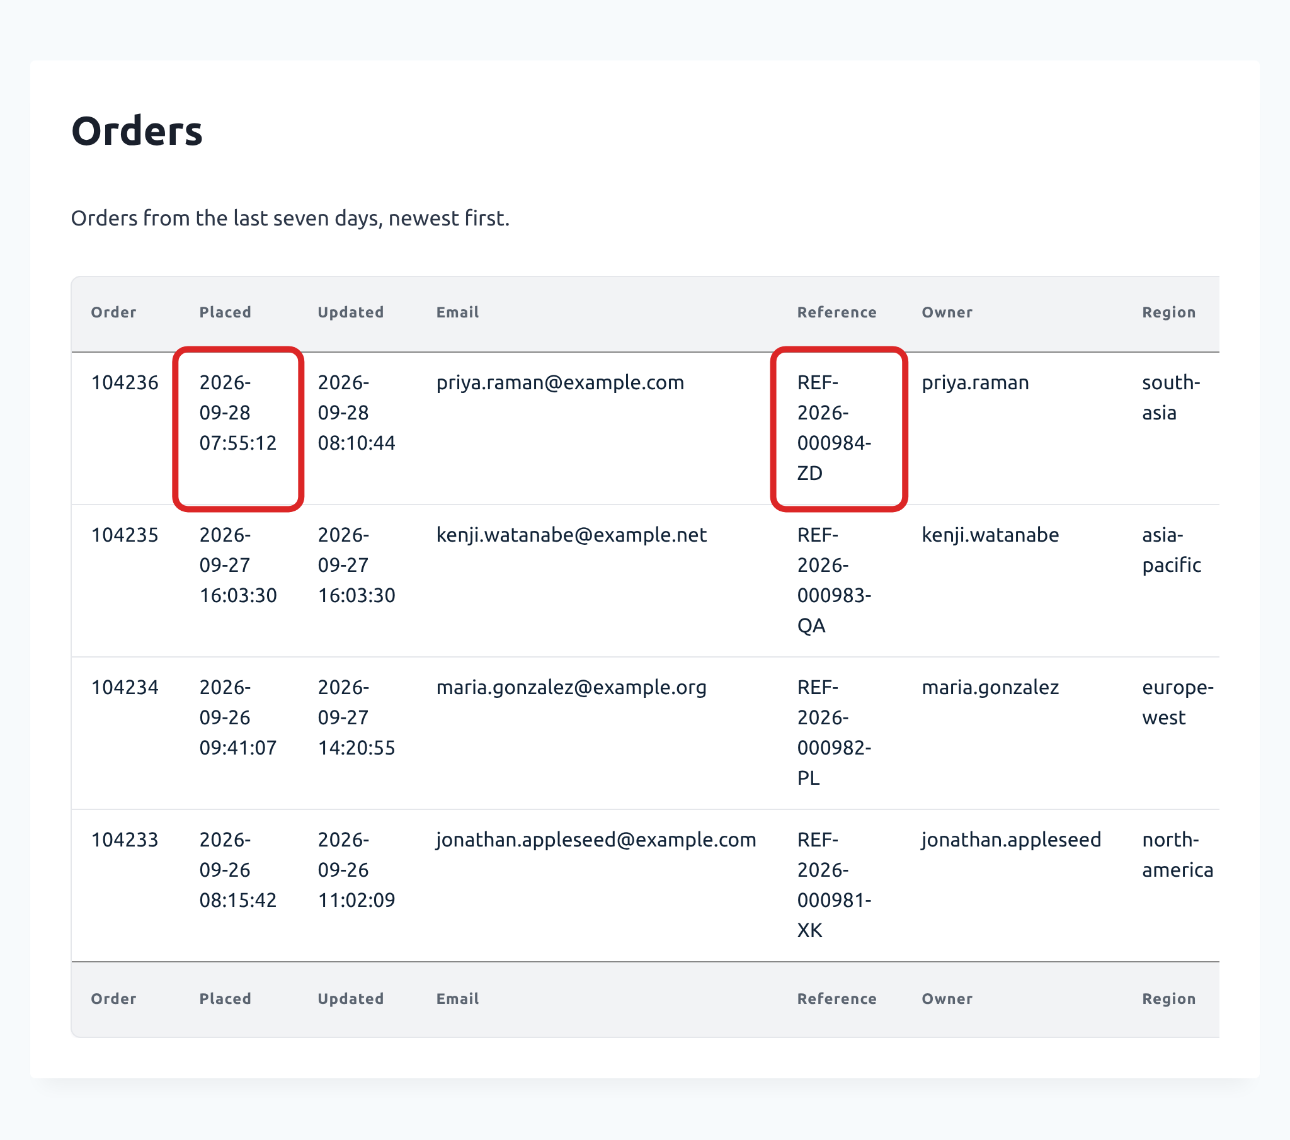Screen dimensions: 1290x1140
Task: Click the top Reference column header
Action: 837,312
